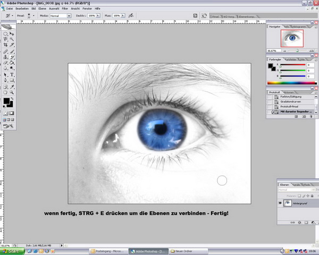
Task: Click the color spectrum ramp bar
Action: pyautogui.click(x=292, y=83)
